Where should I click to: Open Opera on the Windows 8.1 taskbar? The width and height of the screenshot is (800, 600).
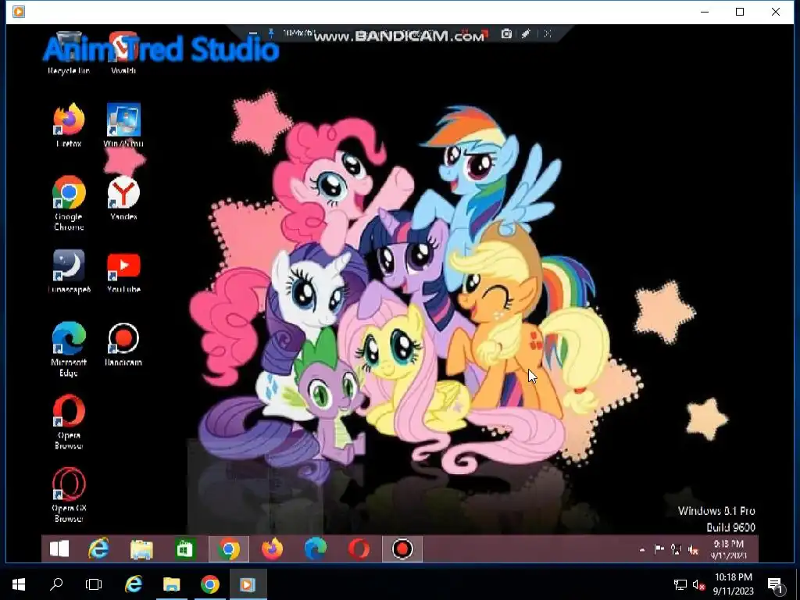click(x=359, y=549)
